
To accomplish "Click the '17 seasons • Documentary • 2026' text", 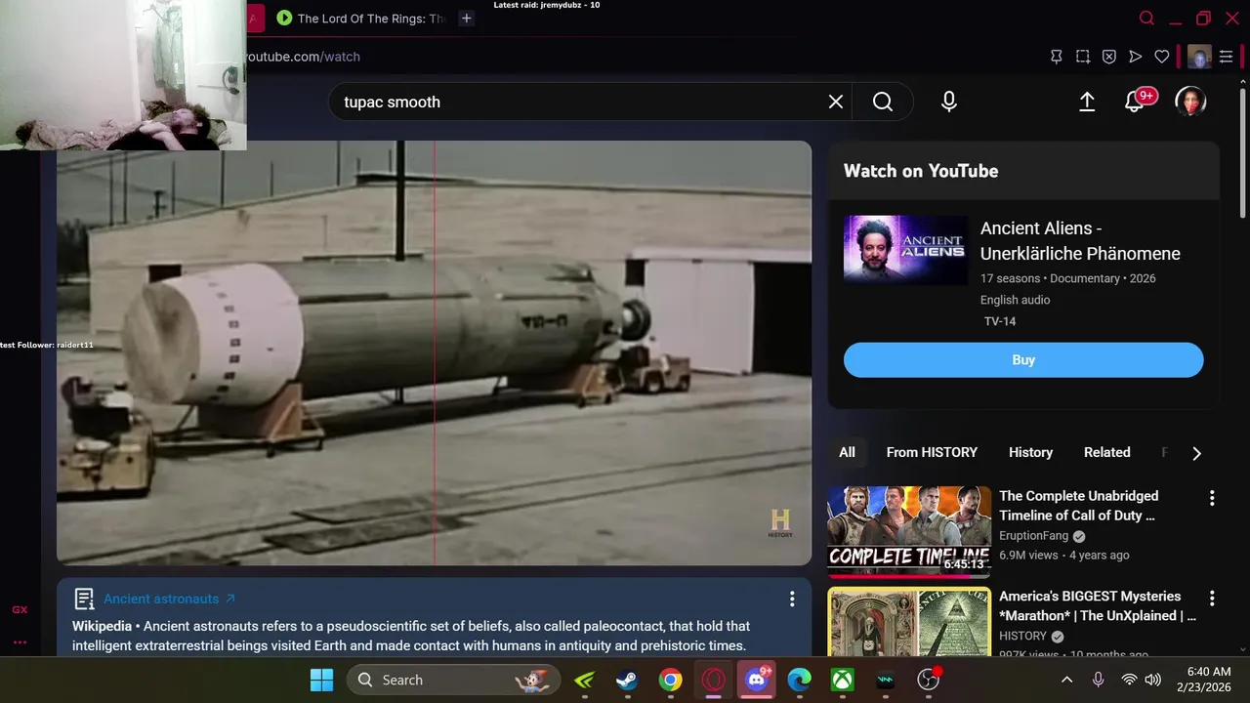I will 1068,278.
